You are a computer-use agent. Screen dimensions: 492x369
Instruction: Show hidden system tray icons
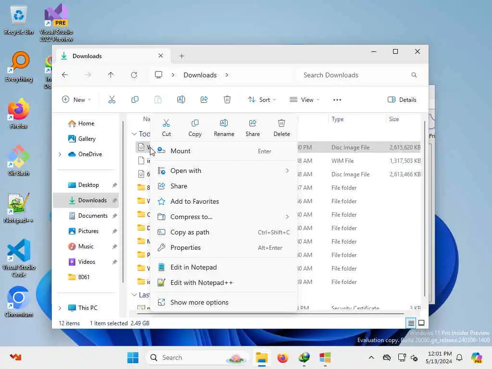[x=371, y=357]
